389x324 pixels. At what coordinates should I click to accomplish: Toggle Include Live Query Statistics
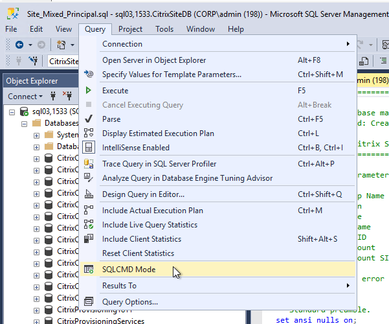218,225
